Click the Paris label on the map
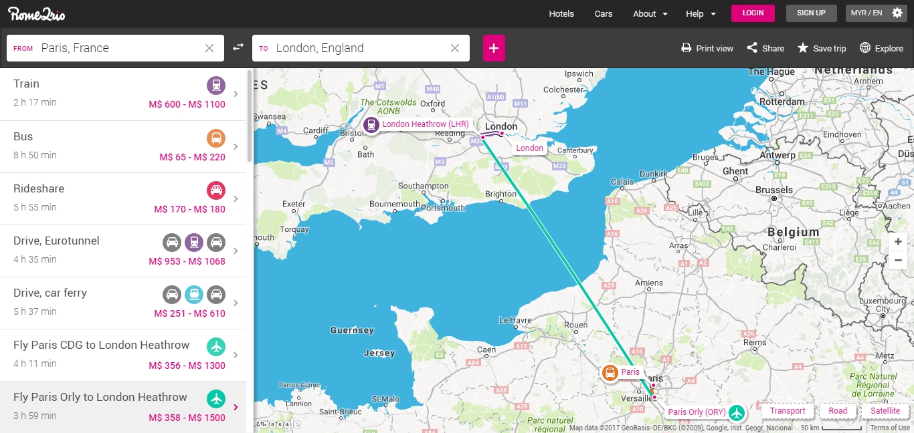Viewport: 914px width, 433px height. click(630, 372)
